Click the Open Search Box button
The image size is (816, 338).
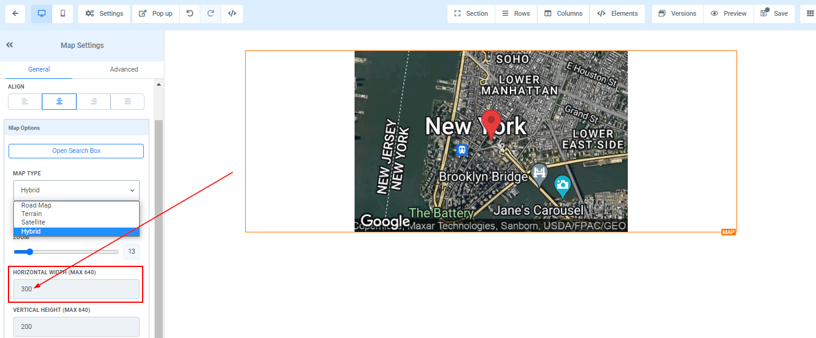coord(76,150)
